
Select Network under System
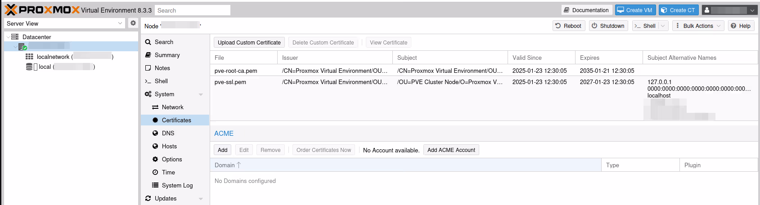tap(172, 107)
